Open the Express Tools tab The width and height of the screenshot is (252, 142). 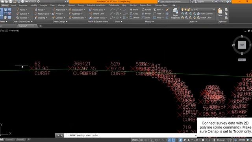point(145,5)
